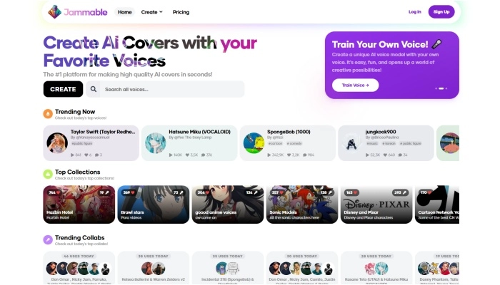Click the play count icon on SpongeBob card

(269, 155)
